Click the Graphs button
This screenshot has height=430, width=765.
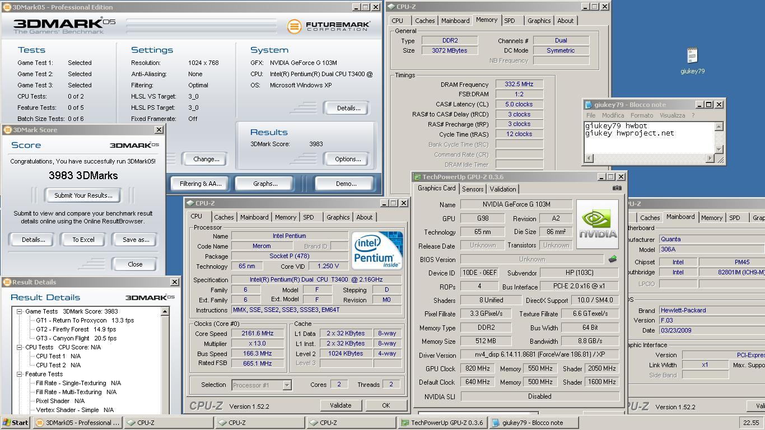[x=265, y=184]
